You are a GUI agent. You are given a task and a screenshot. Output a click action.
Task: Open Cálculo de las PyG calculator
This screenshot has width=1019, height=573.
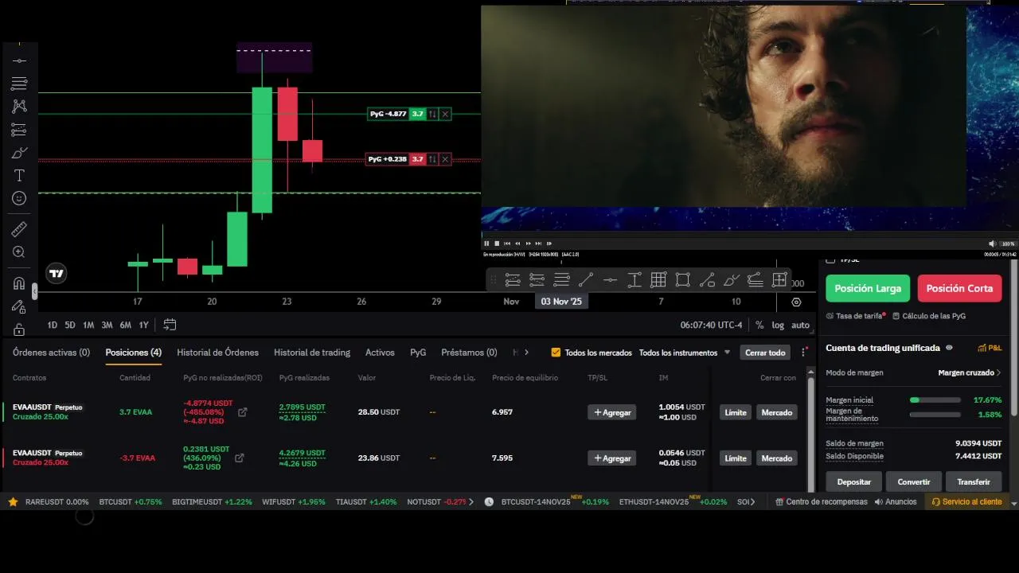click(x=929, y=316)
